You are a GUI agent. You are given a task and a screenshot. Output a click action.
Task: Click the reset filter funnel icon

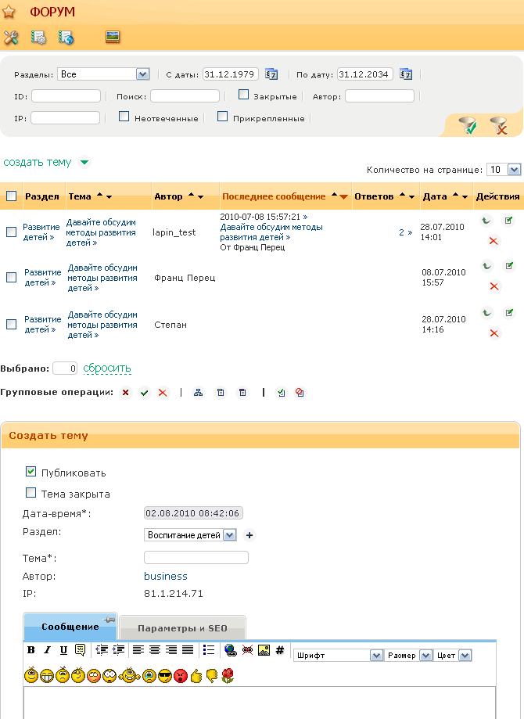[498, 125]
